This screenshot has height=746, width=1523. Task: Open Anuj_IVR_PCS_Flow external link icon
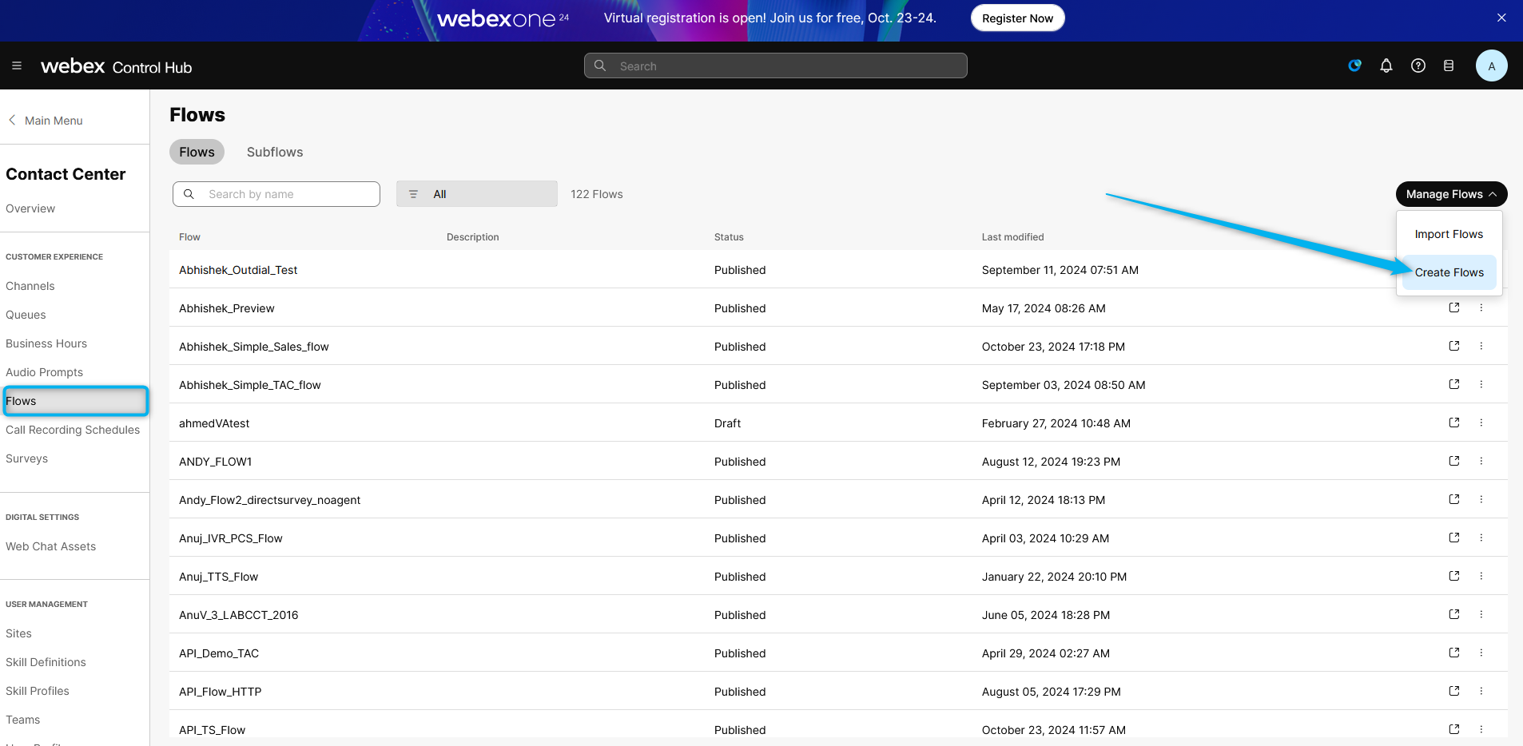[1454, 538]
